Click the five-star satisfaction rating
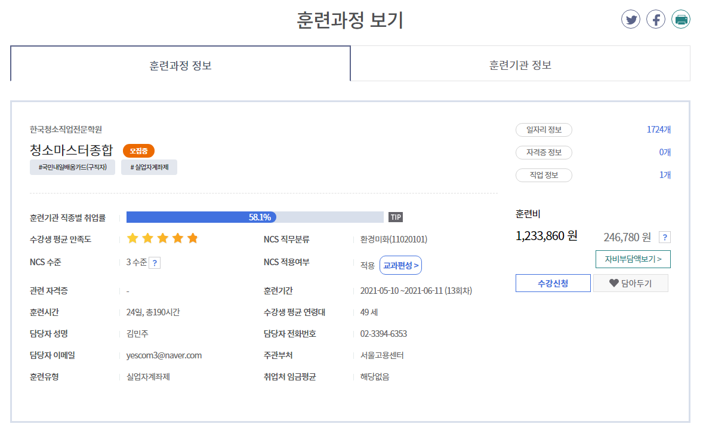This screenshot has width=703, height=433. (162, 238)
